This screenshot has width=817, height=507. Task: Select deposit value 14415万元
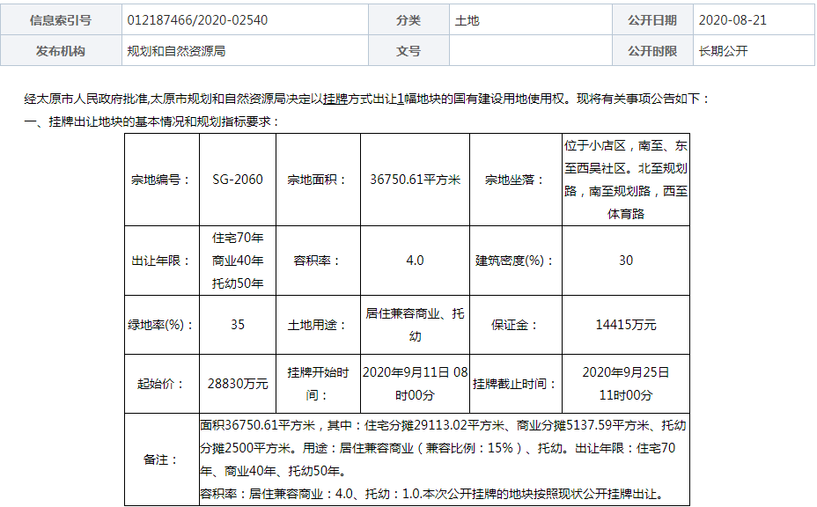(x=626, y=325)
